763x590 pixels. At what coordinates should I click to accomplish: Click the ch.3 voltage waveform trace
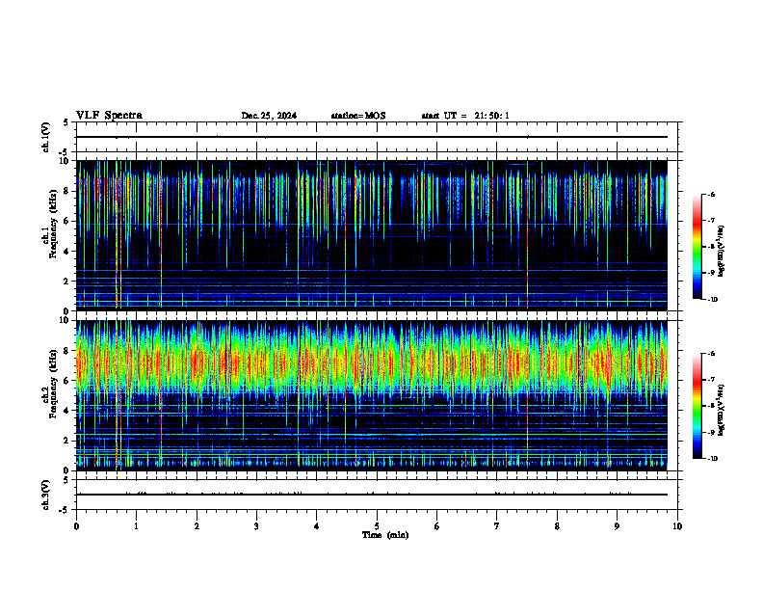[x=372, y=495]
